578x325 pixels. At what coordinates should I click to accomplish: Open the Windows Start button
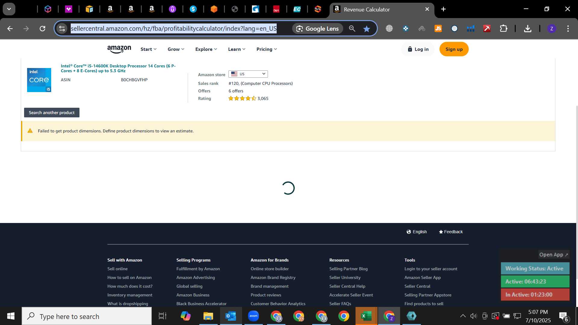tap(11, 316)
